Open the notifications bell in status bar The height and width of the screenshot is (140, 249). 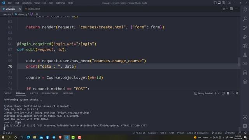245,133
